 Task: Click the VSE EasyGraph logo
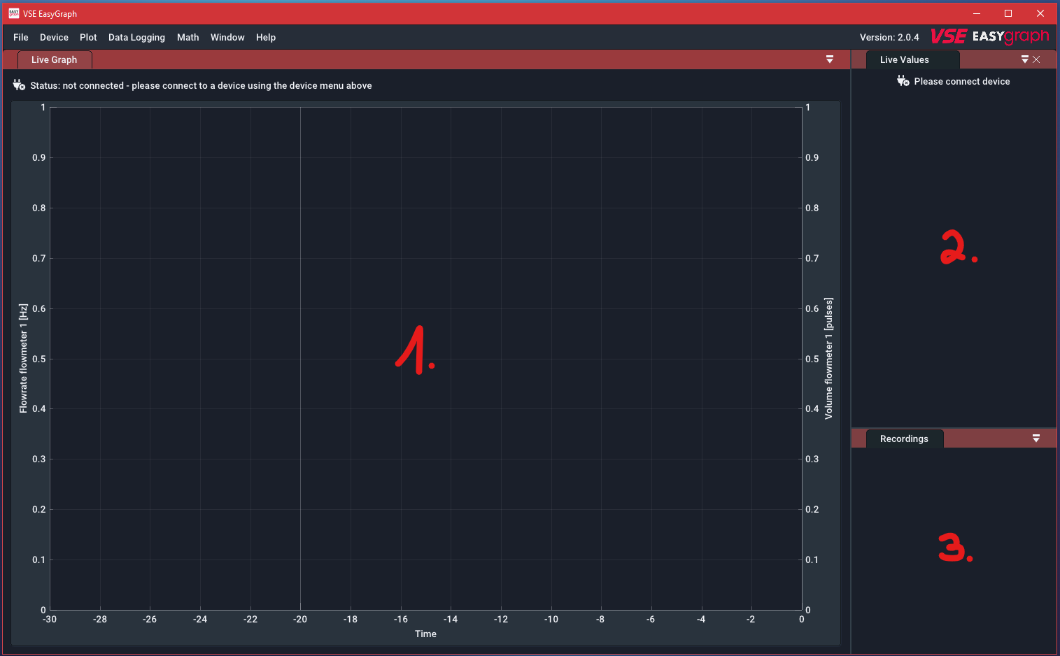pos(990,36)
